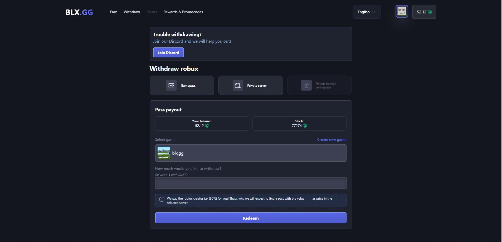Open the Withdraw menu item

click(x=132, y=12)
